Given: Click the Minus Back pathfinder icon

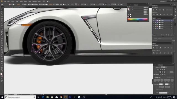Looking at the screenshot, I should click(171, 14).
